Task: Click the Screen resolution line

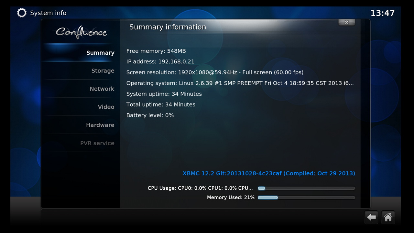Action: 215,72
